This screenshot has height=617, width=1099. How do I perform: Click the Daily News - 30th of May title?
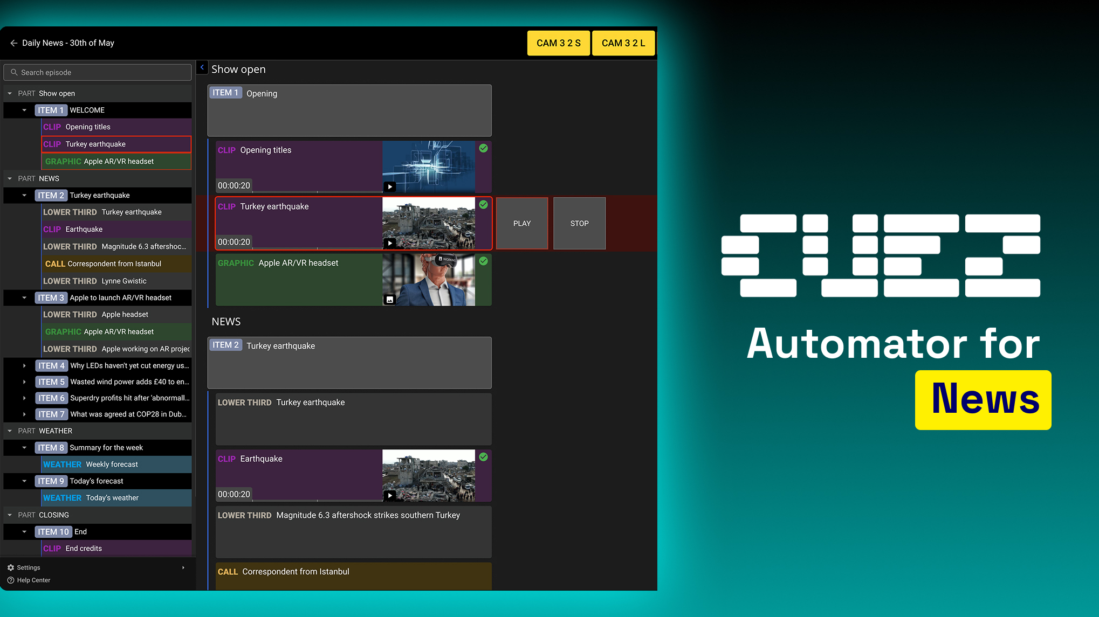tap(68, 43)
